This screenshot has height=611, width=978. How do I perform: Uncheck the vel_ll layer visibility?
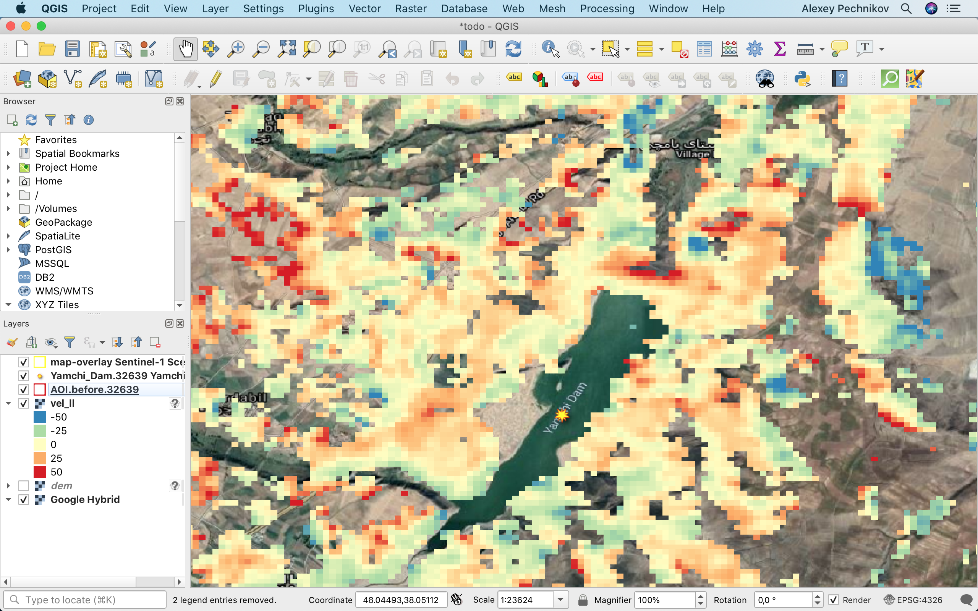click(x=24, y=403)
